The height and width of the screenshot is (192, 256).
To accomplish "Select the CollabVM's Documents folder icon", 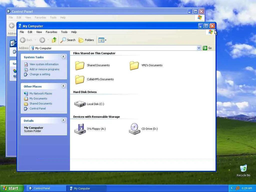I will tap(80, 79).
